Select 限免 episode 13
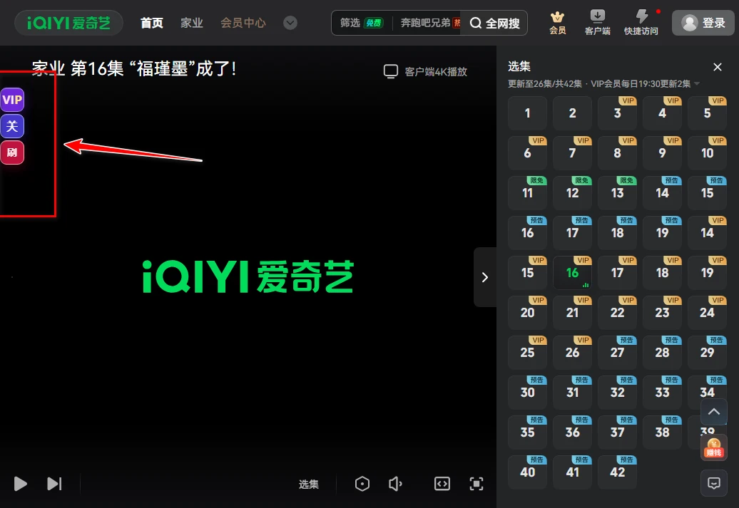 click(x=618, y=193)
